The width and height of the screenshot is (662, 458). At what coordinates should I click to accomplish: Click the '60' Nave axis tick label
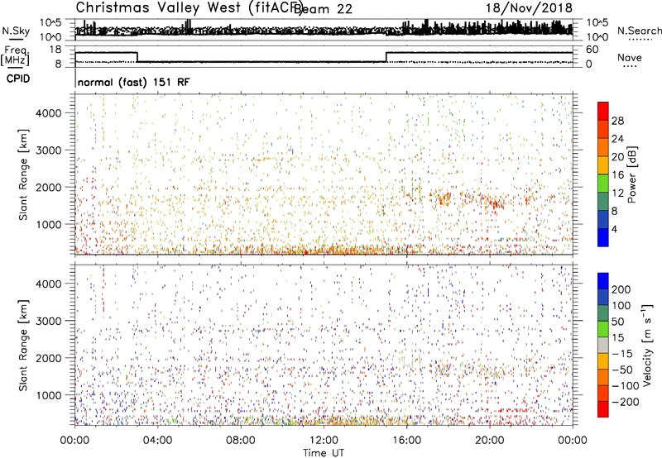click(592, 50)
